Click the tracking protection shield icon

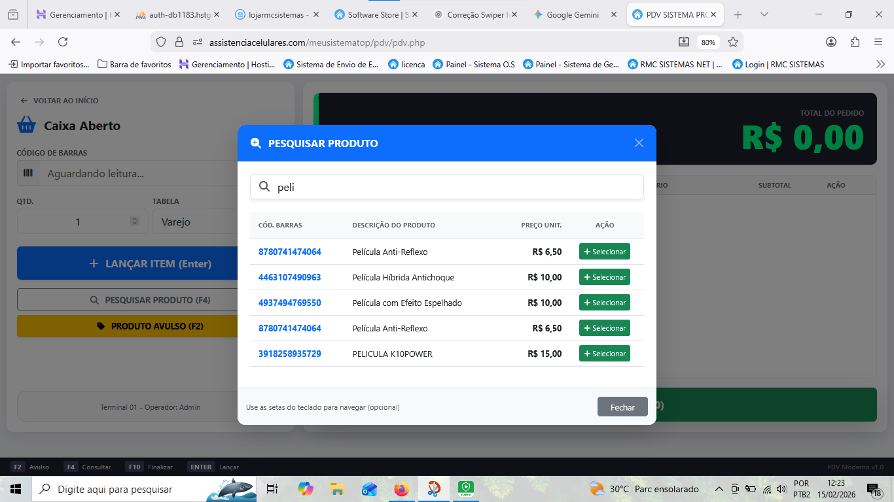161,42
